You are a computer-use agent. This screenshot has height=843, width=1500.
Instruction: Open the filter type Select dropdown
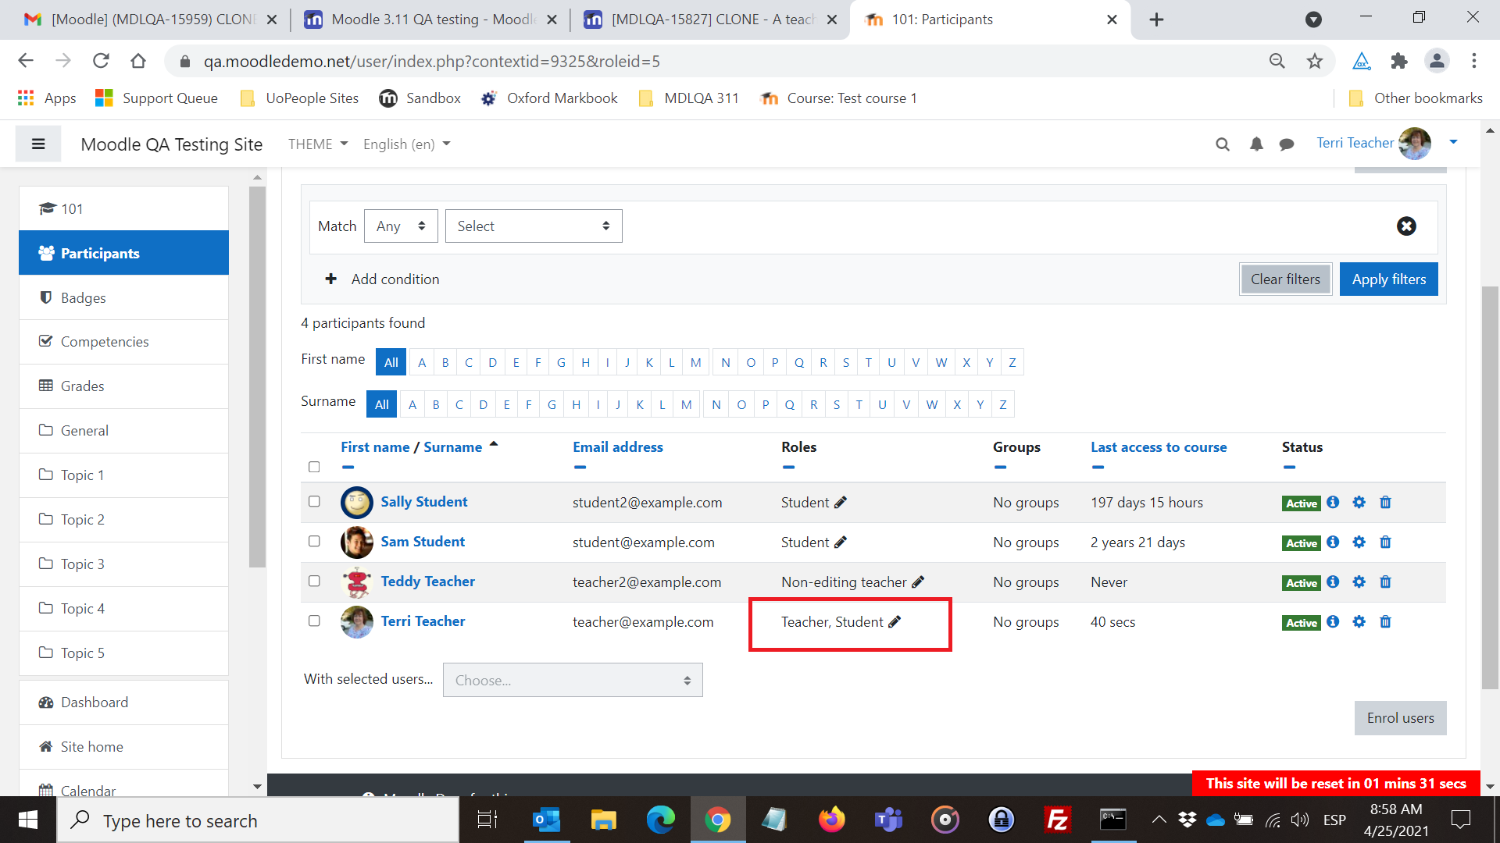pyautogui.click(x=534, y=226)
